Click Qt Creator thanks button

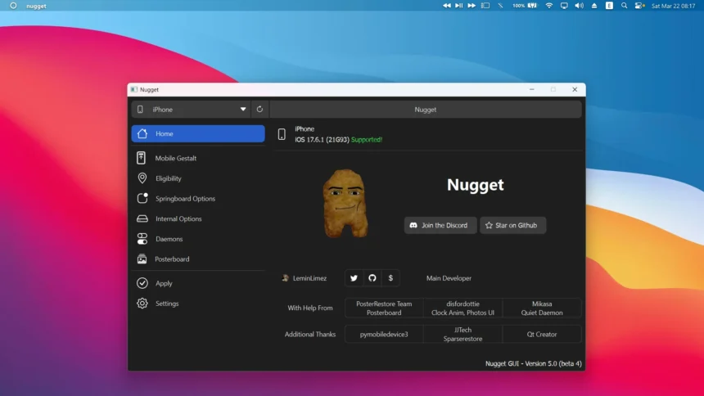click(x=542, y=334)
